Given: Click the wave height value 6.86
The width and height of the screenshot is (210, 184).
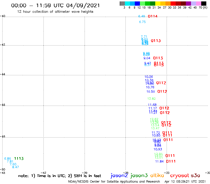Looking at the screenshot, I should [8, 159].
